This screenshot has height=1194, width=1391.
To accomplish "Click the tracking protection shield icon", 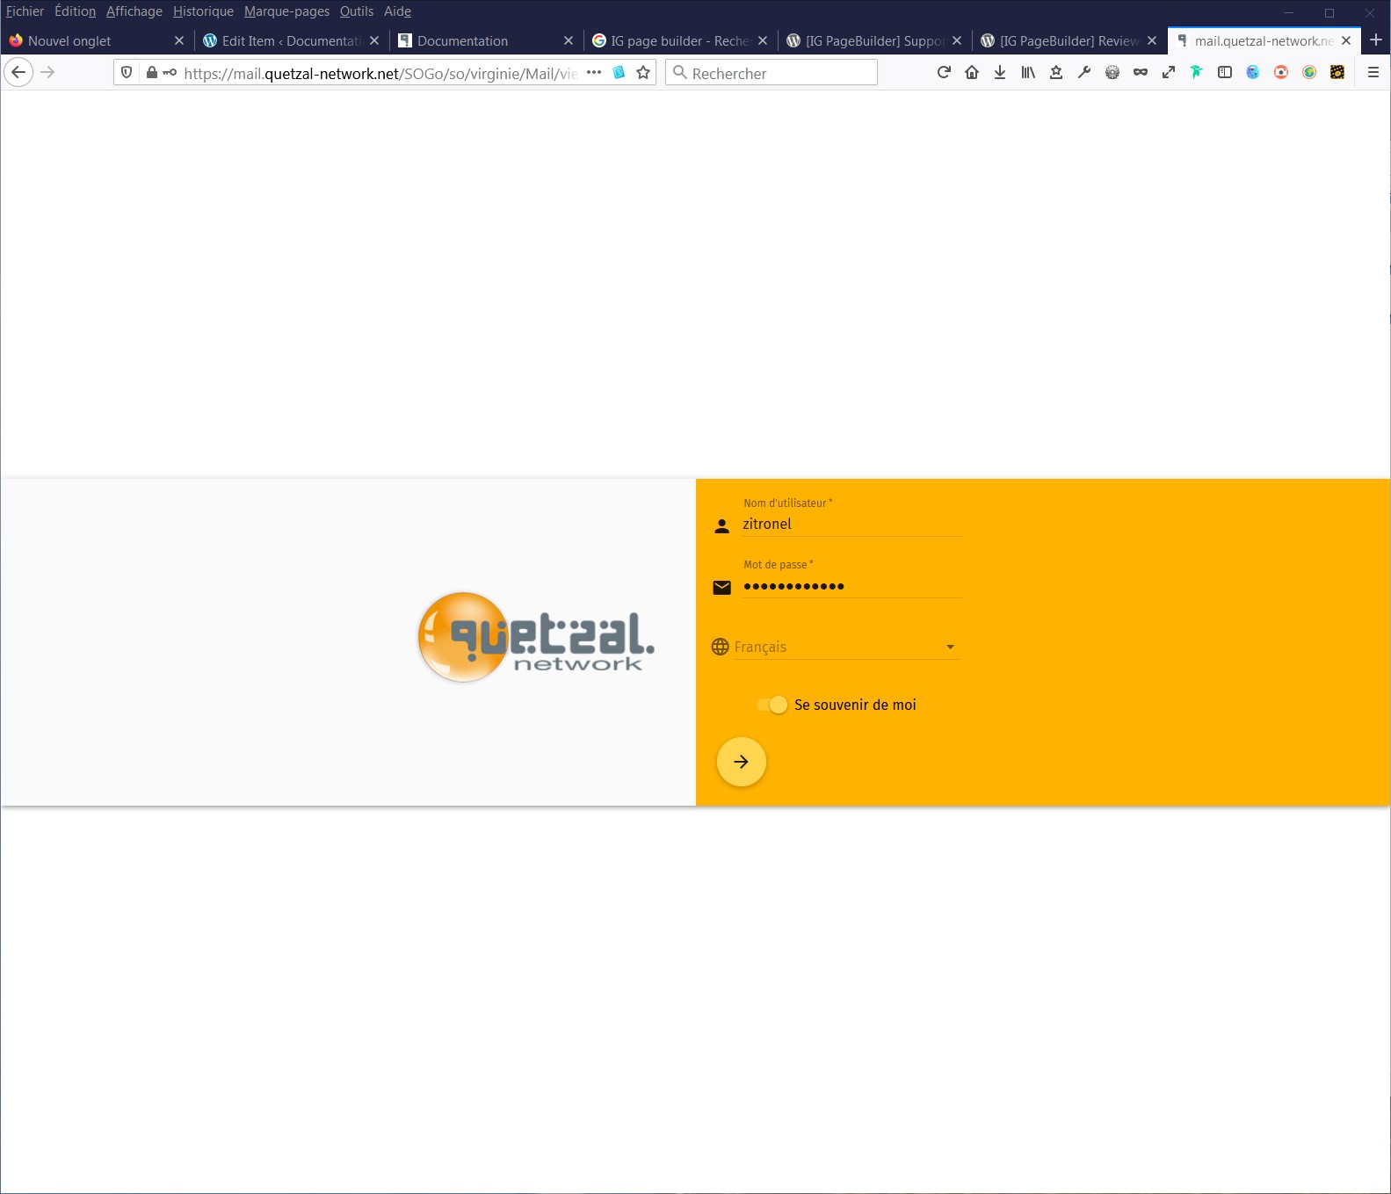I will coord(127,73).
